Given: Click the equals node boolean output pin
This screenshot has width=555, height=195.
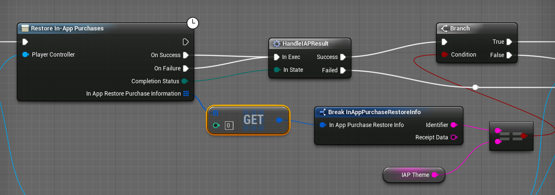Looking at the screenshot, I should click(524, 136).
